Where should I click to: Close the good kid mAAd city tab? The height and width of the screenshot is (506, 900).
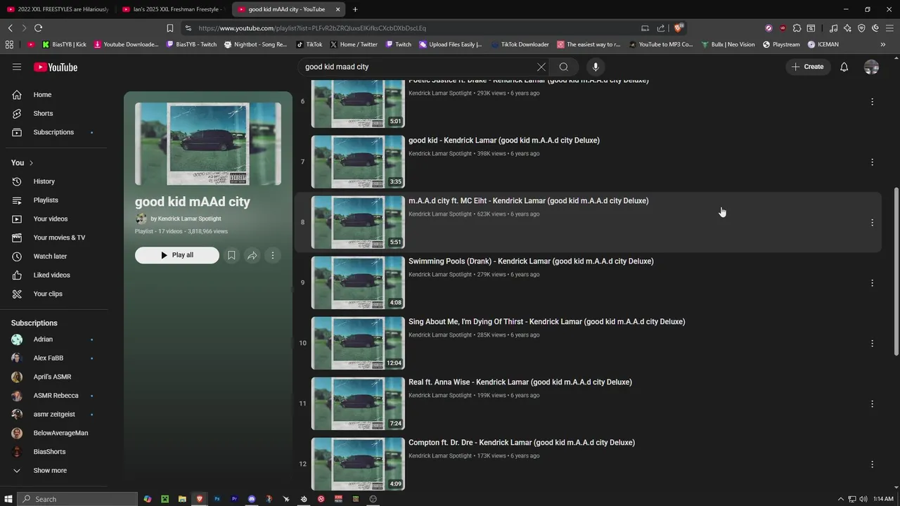coord(337,9)
